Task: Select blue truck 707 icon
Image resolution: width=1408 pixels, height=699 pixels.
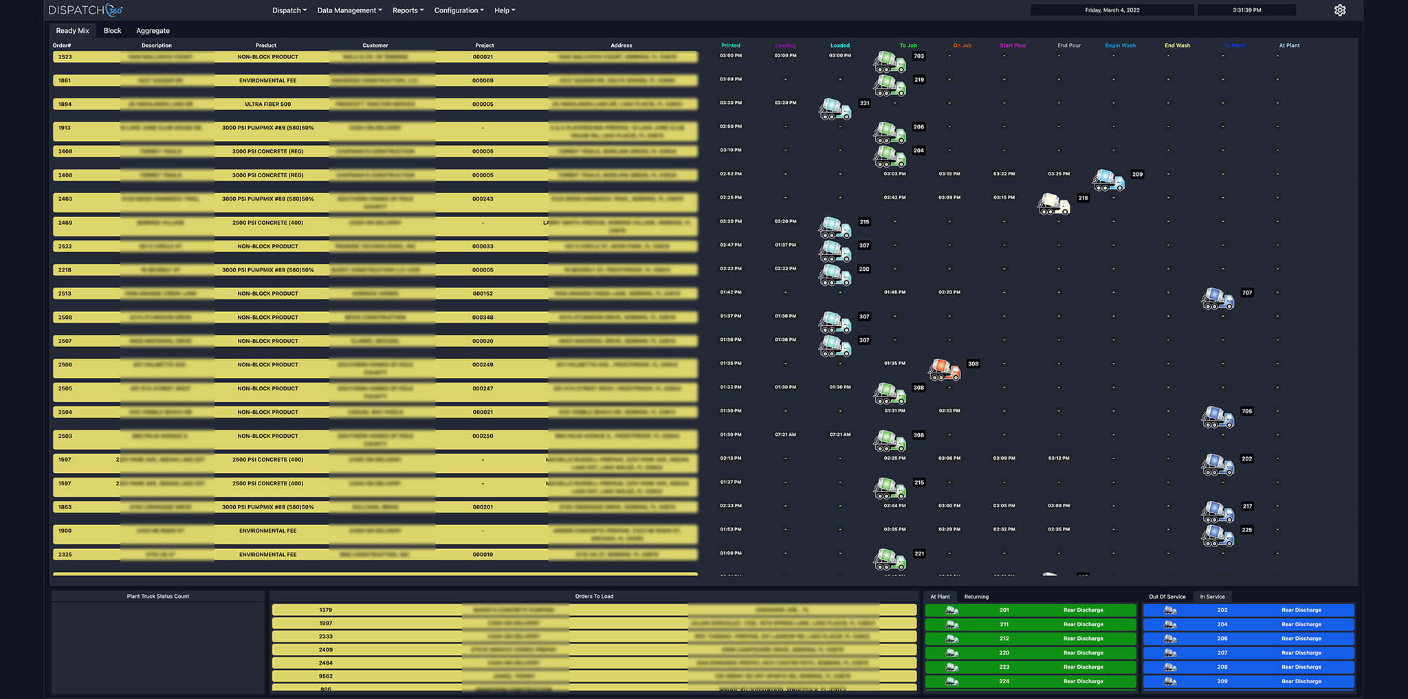Action: tap(1218, 299)
